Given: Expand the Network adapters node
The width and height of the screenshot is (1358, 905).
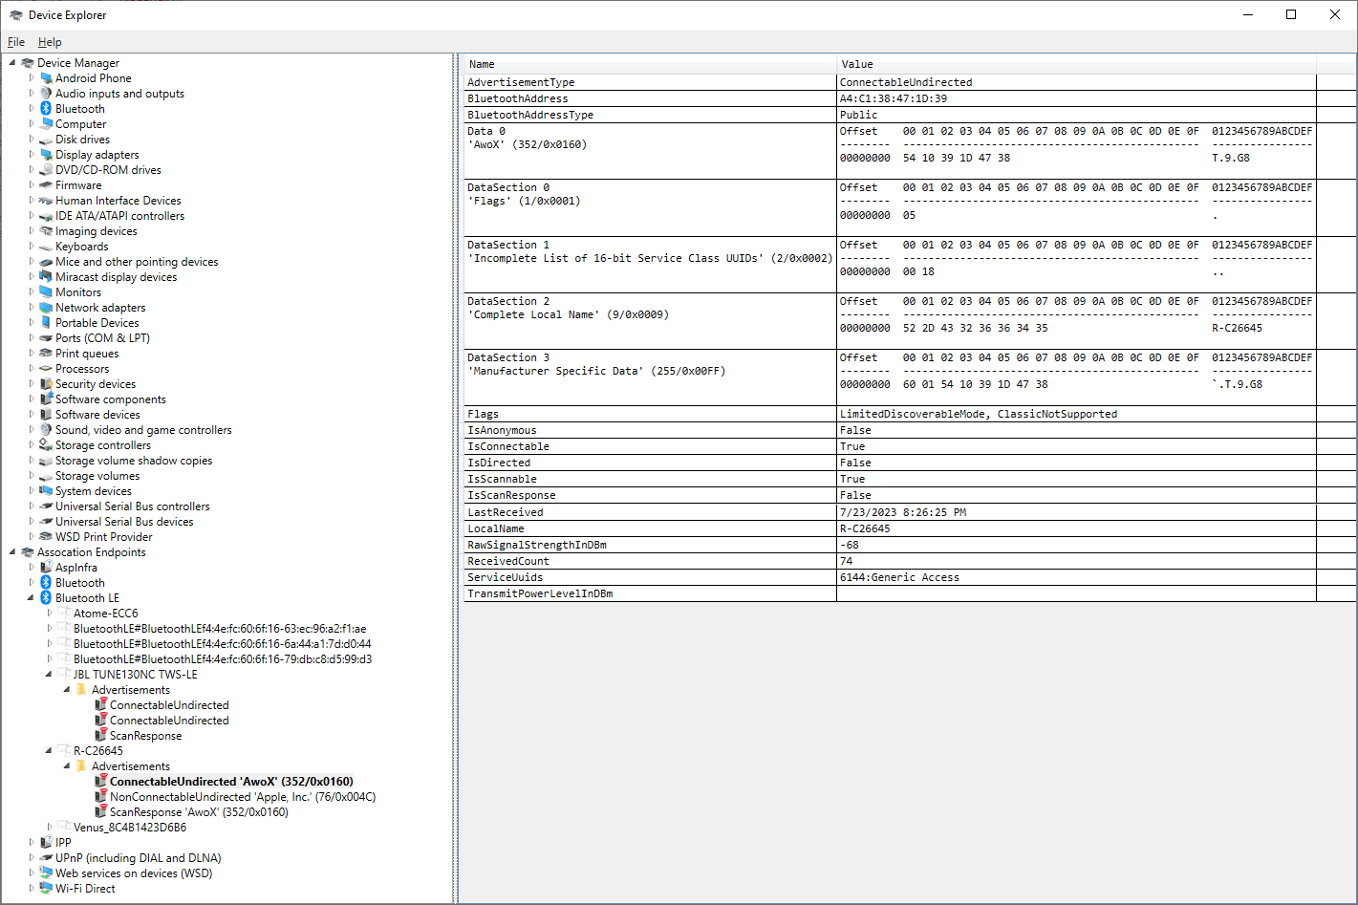Looking at the screenshot, I should tap(31, 308).
